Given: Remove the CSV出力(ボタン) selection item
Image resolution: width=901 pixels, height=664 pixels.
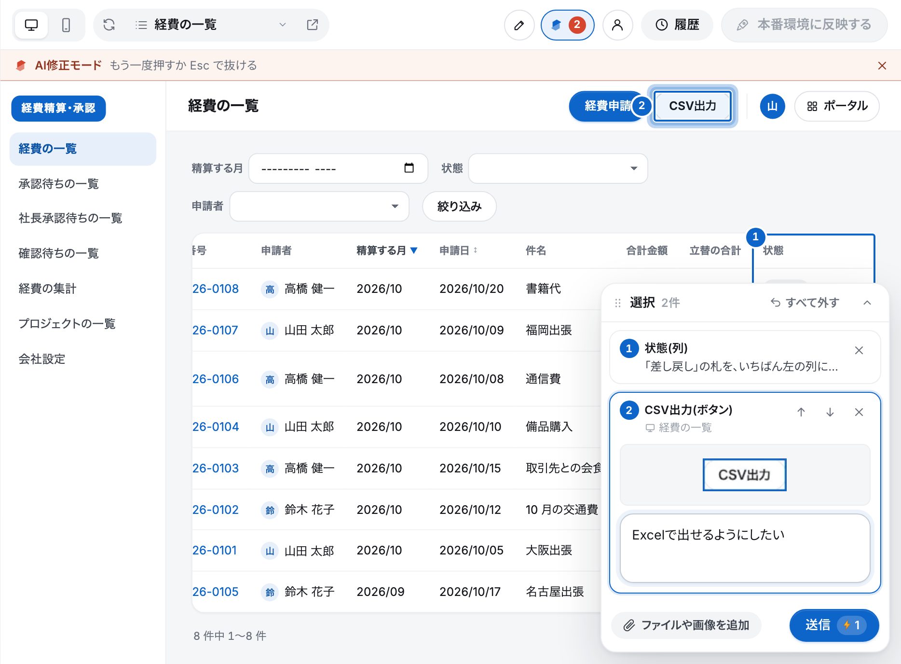Looking at the screenshot, I should click(x=859, y=412).
